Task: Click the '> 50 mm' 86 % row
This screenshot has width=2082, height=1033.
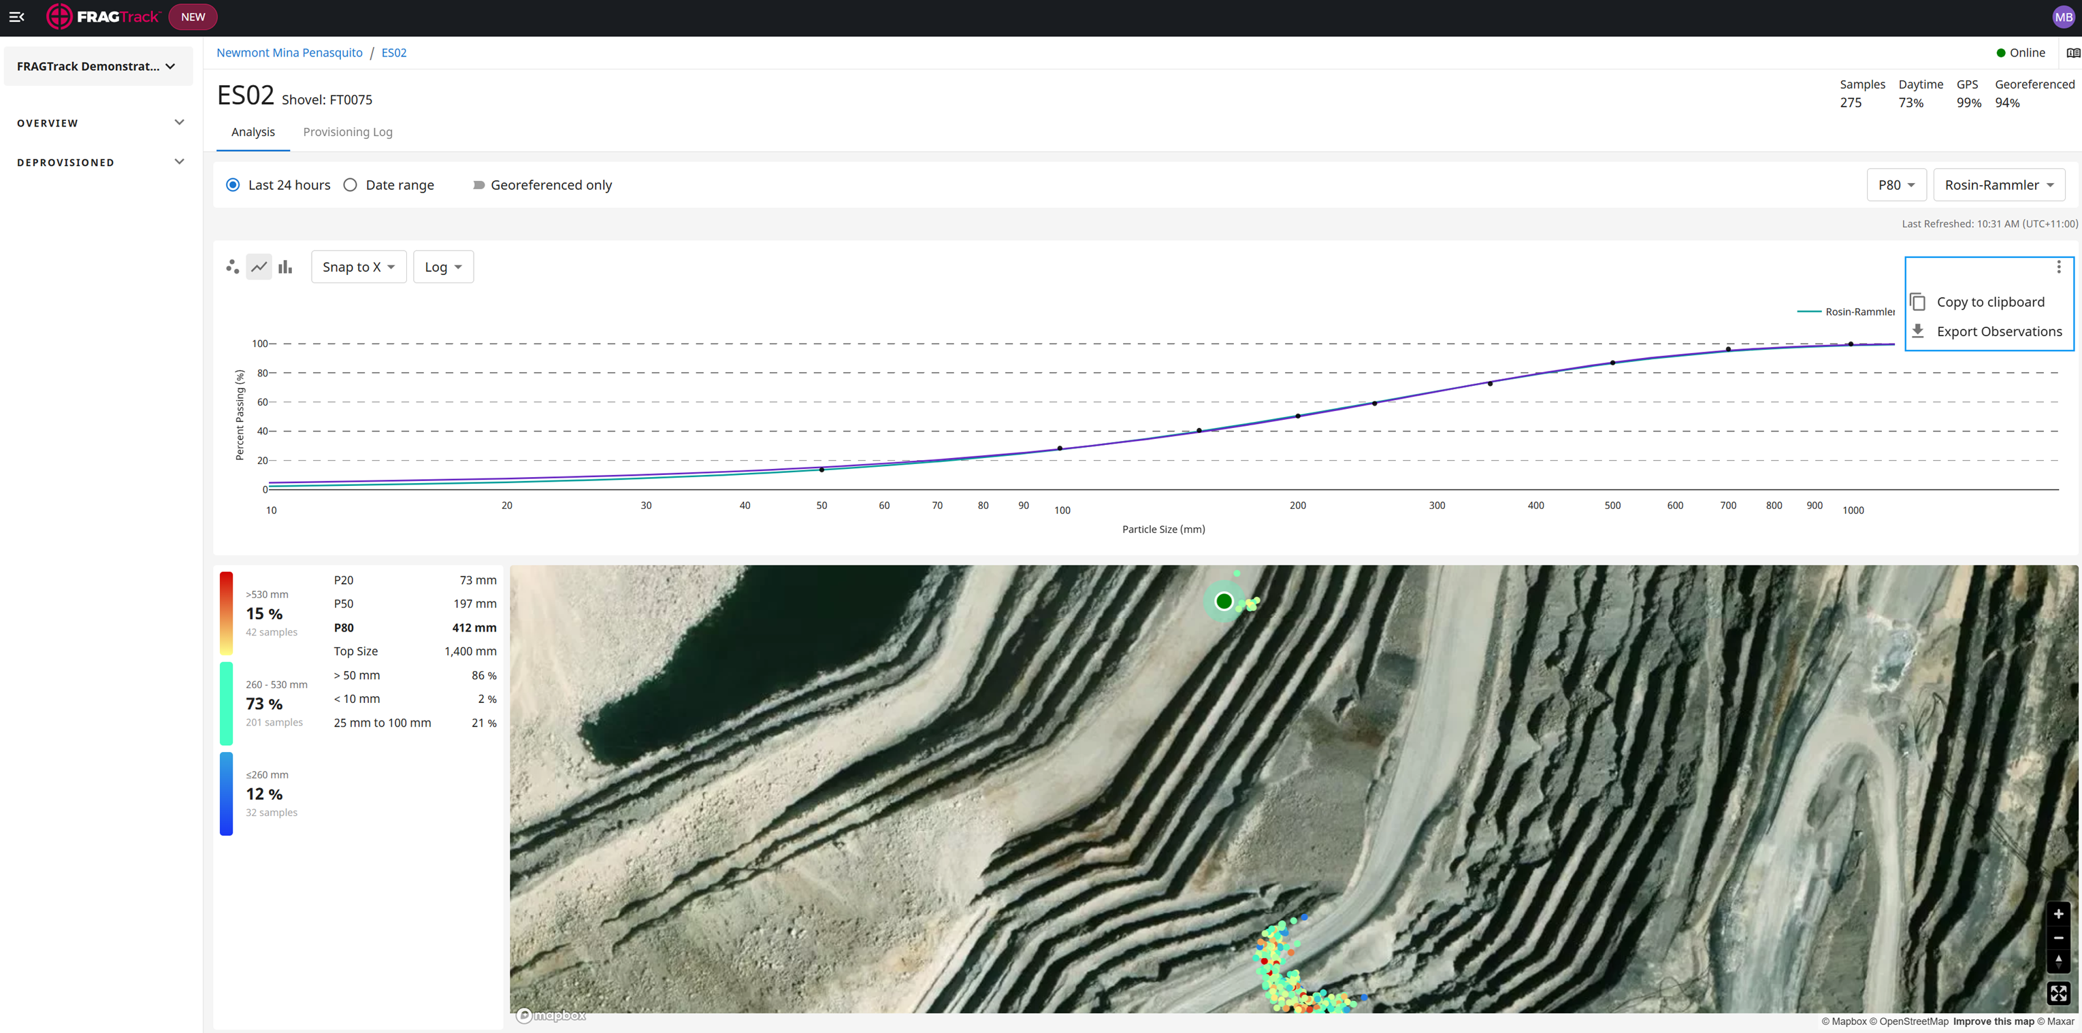Action: point(414,675)
